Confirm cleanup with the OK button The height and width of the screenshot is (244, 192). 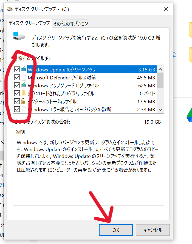(116, 230)
